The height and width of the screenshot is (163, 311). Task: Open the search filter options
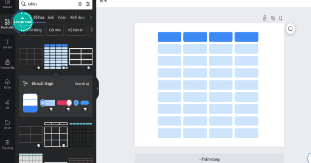tap(88, 4)
